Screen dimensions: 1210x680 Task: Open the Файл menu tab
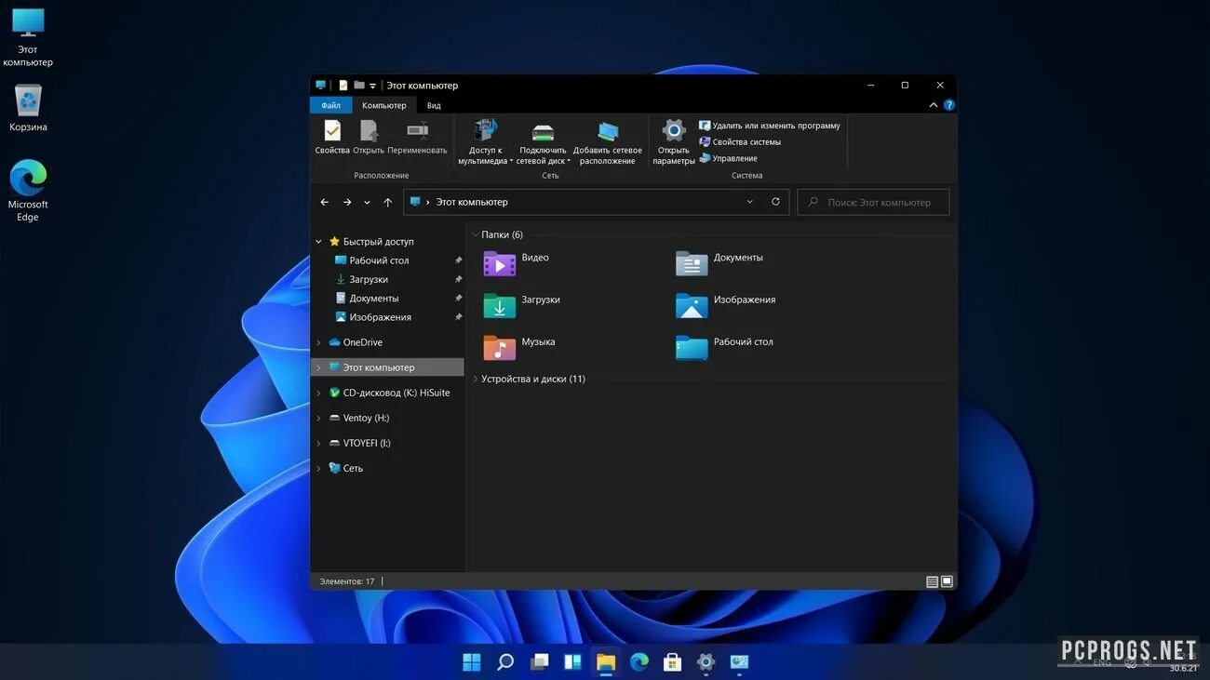pyautogui.click(x=331, y=105)
